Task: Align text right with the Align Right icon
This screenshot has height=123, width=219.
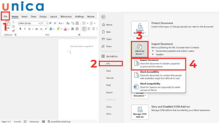Action: (x=93, y=29)
